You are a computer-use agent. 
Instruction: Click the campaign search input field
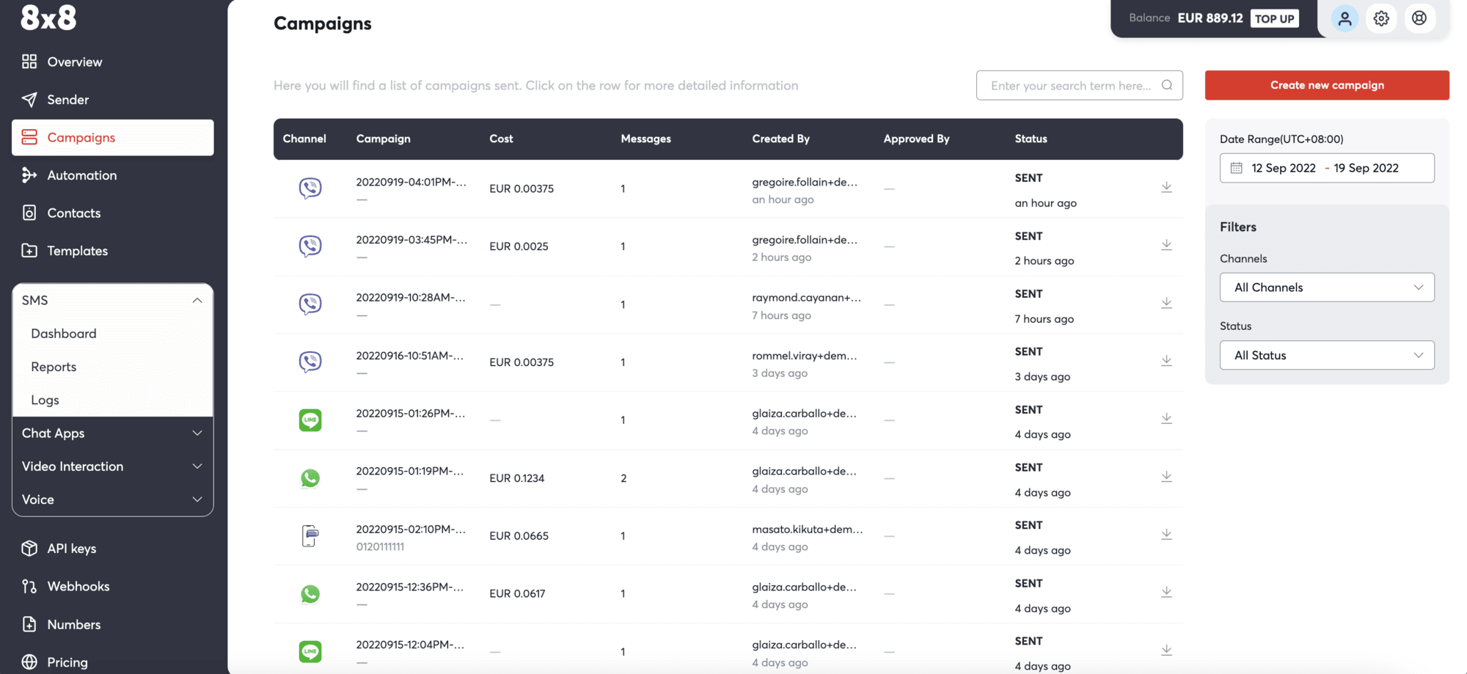pyautogui.click(x=1069, y=86)
